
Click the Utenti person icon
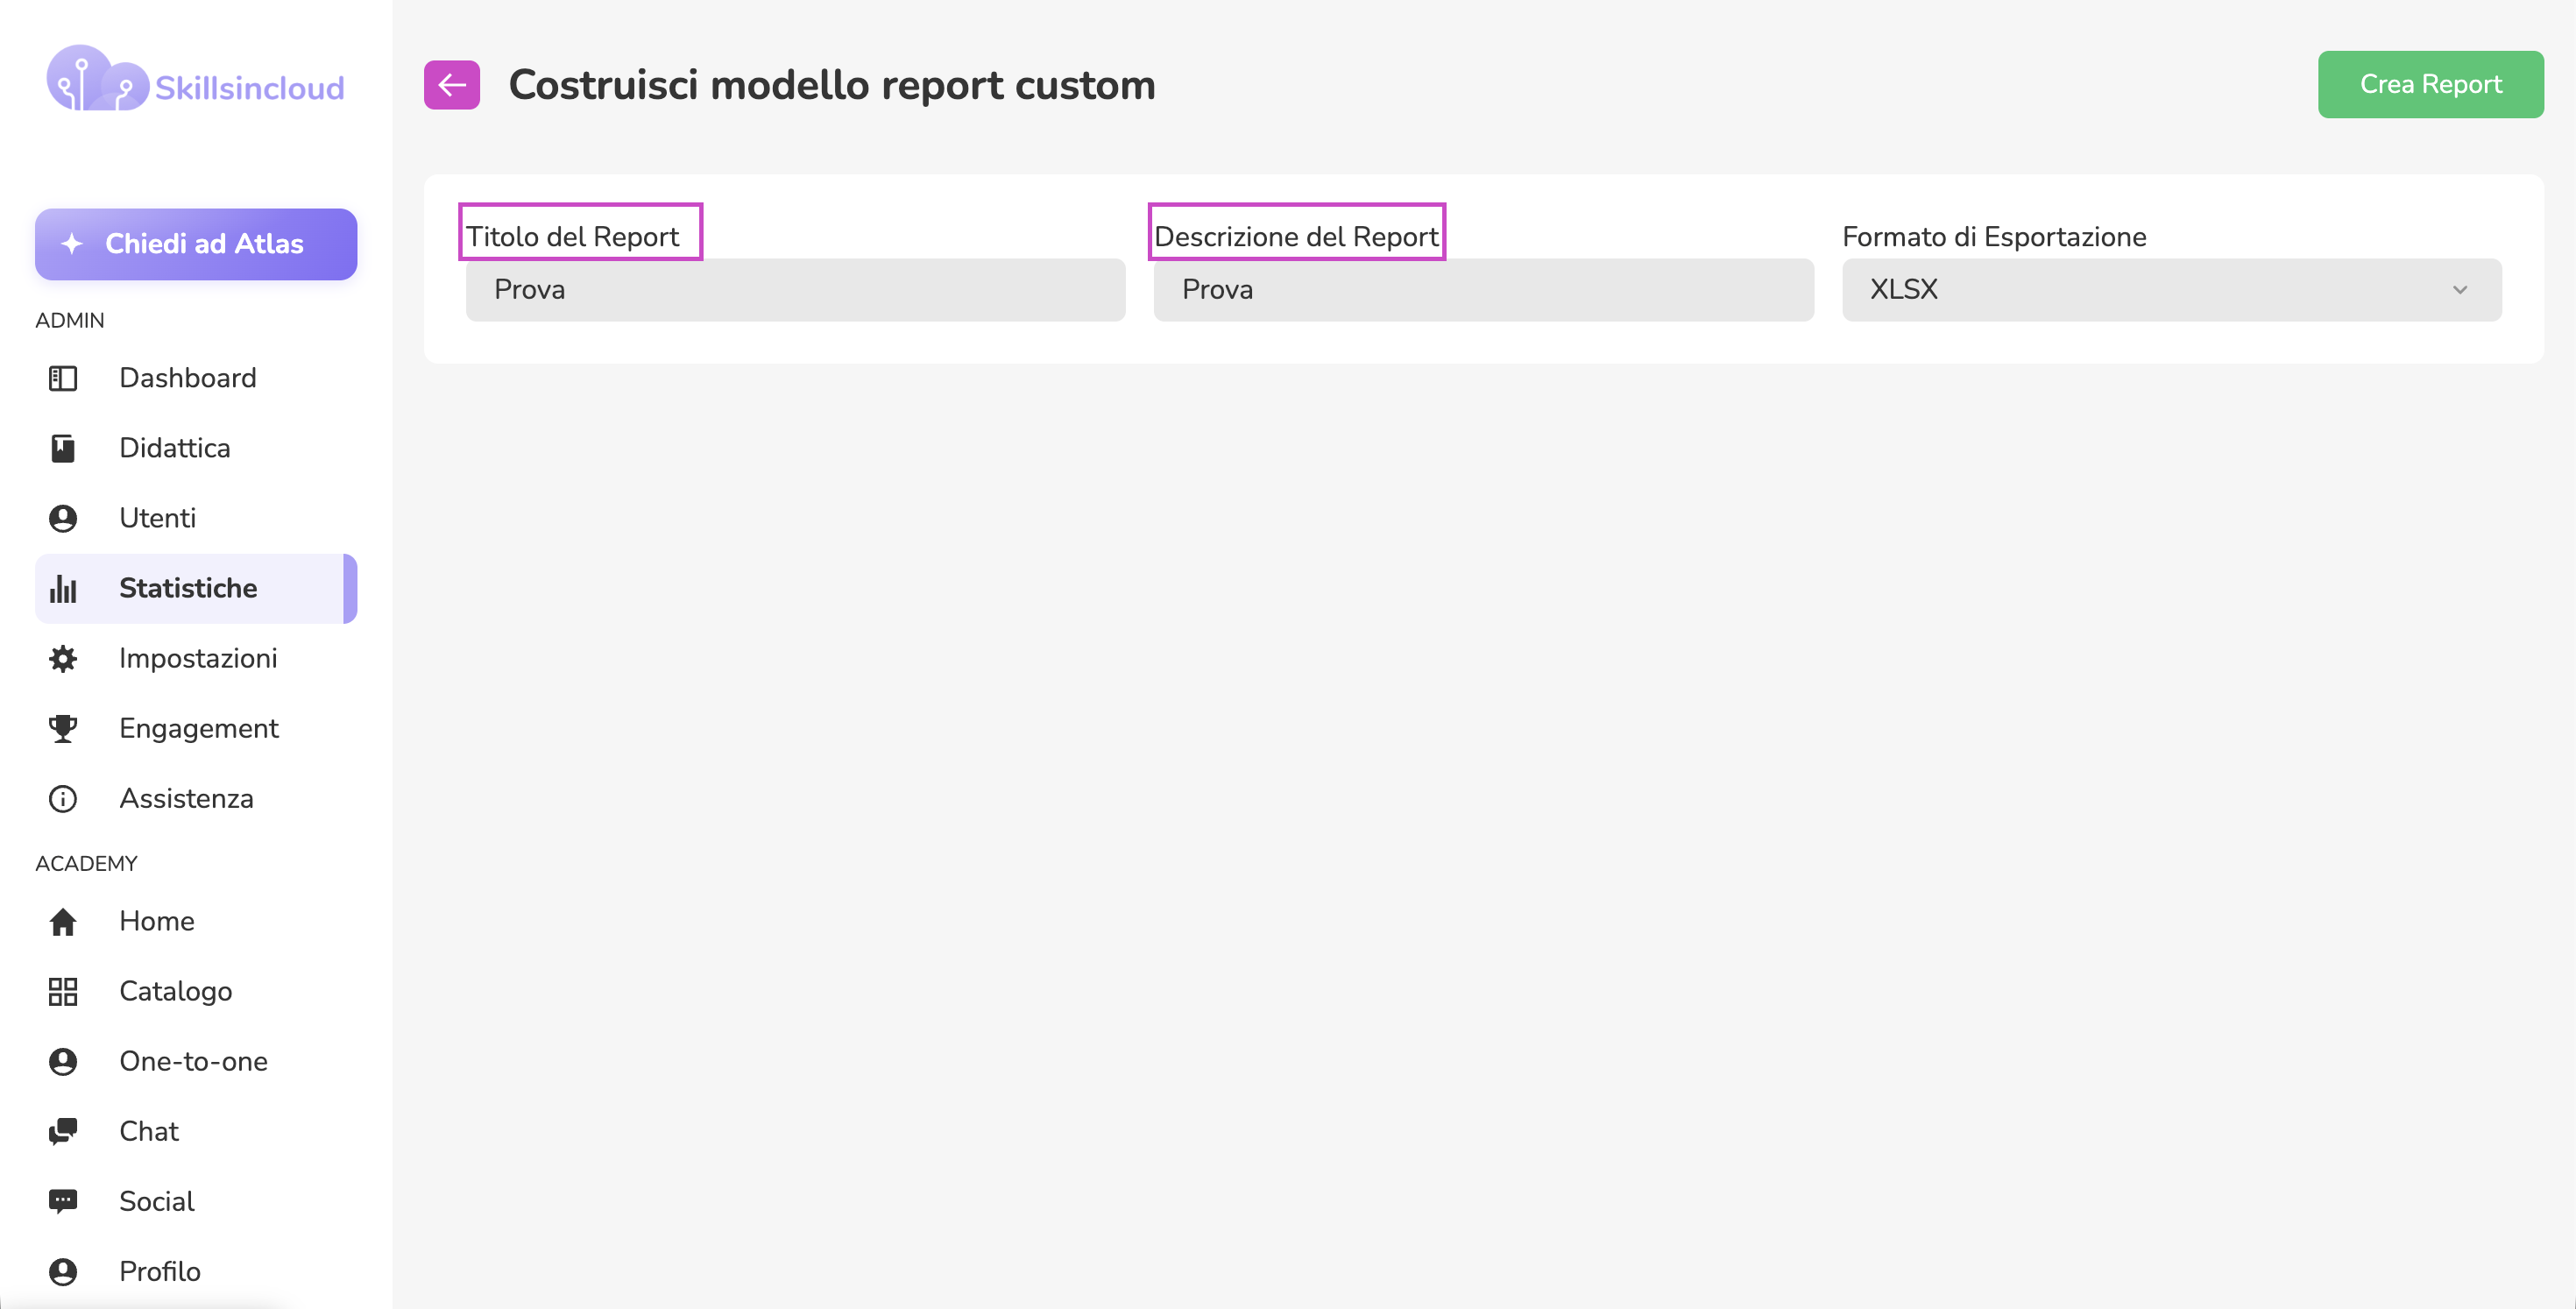point(63,518)
